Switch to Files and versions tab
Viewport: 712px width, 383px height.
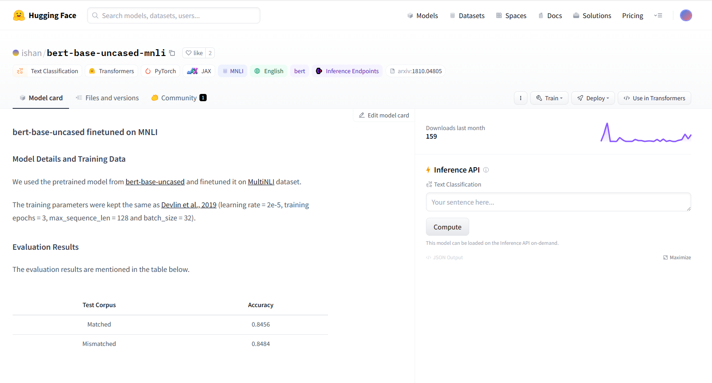click(107, 98)
